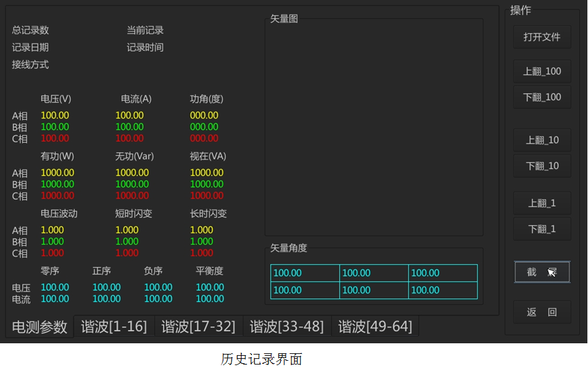588x372 pixels.
Task: Select top-left cell in 矢量角度 table
Action: click(x=305, y=273)
